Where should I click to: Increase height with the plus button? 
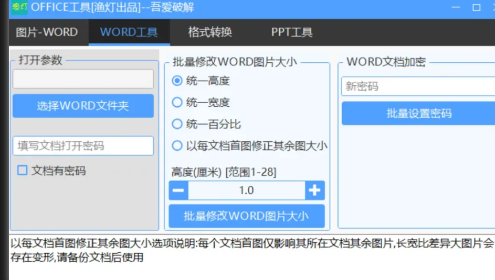point(315,191)
